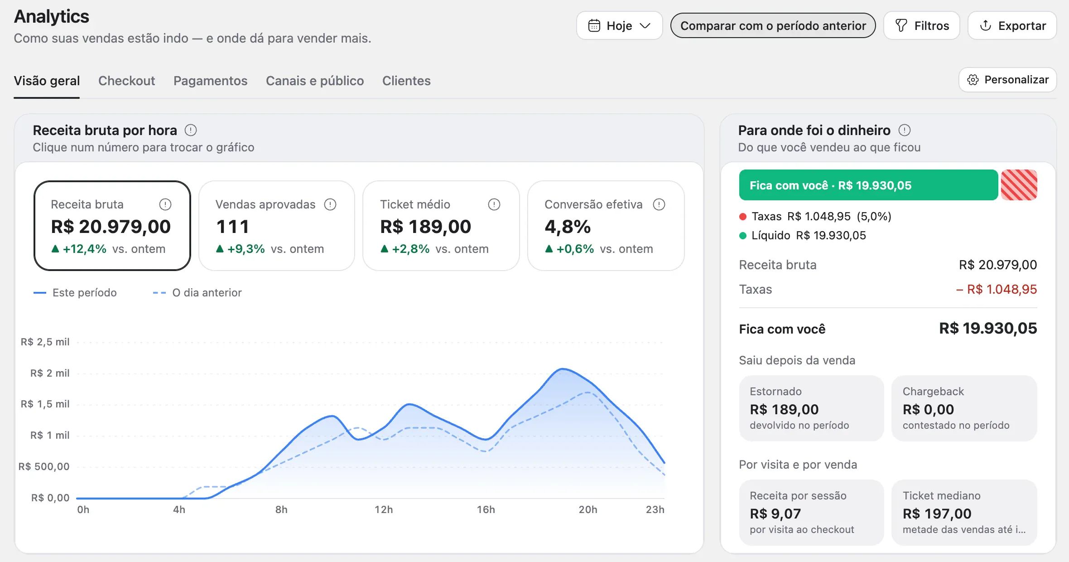Screen dimensions: 1069x562
Task: Open info icon beside Receita bruta por hora
Action: (191, 131)
